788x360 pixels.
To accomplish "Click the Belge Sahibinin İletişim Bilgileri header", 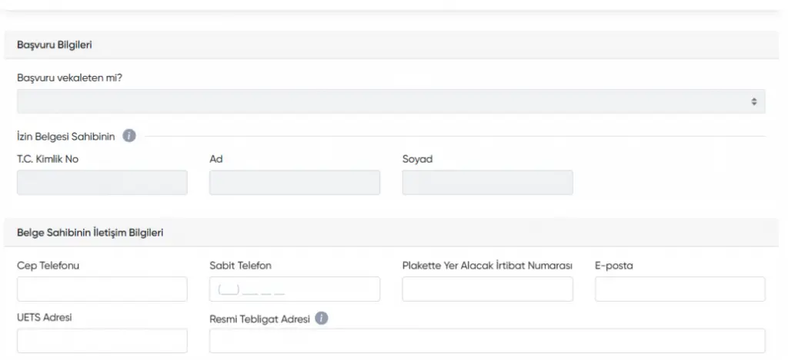I will click(x=89, y=233).
